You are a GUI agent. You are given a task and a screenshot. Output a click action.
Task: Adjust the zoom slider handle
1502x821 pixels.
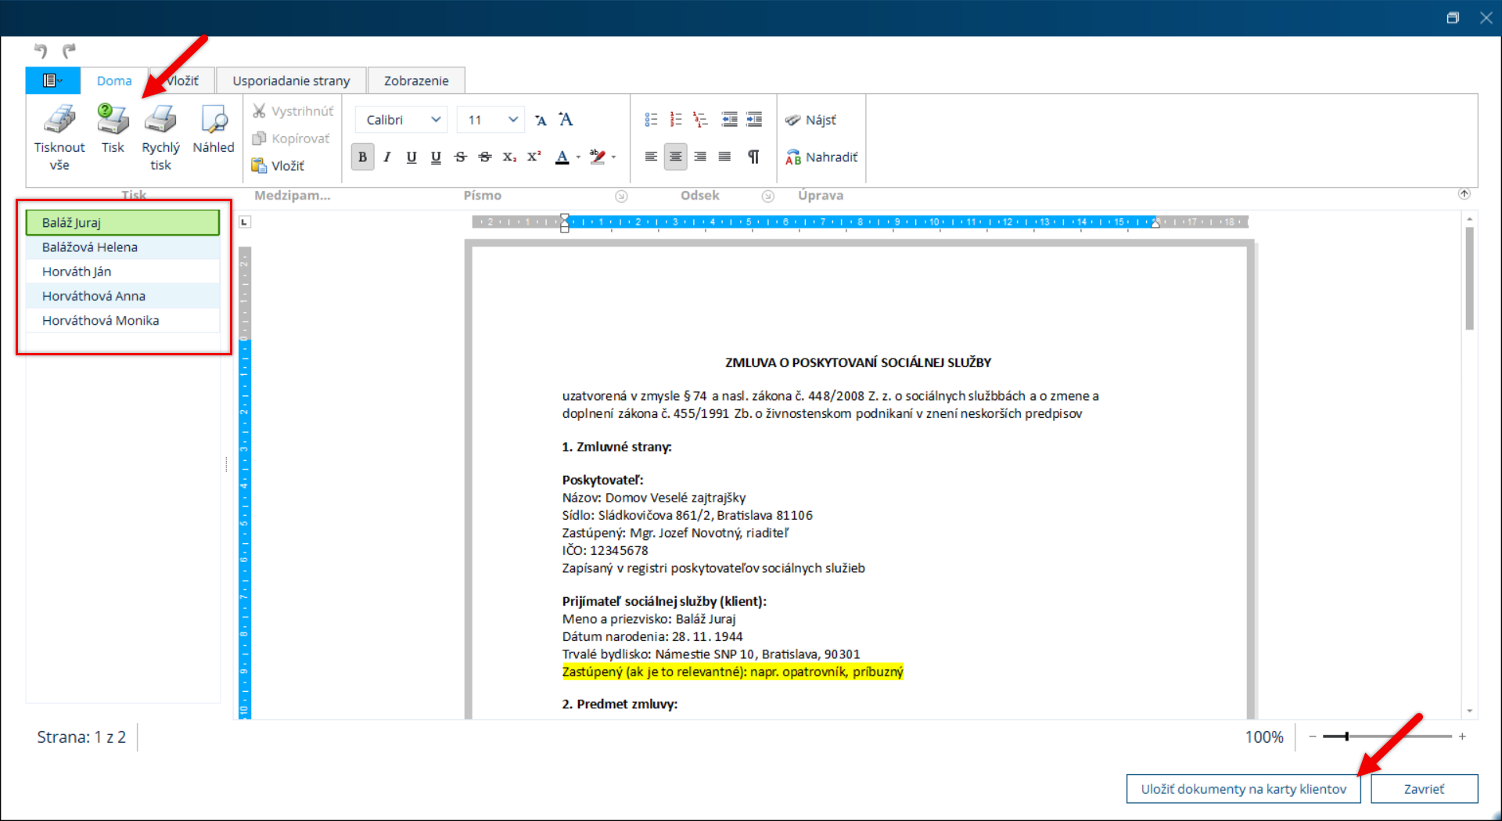tap(1346, 736)
